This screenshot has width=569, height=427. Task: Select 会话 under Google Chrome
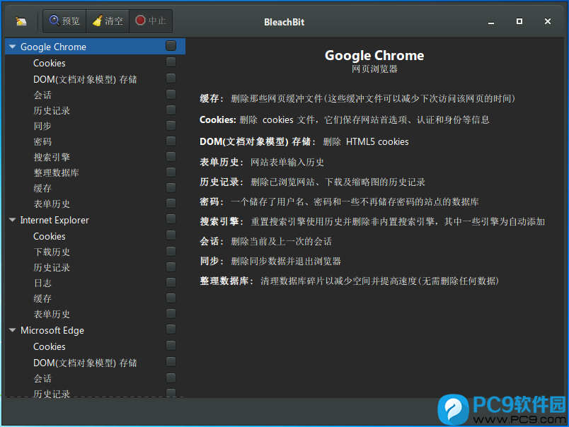tap(42, 95)
